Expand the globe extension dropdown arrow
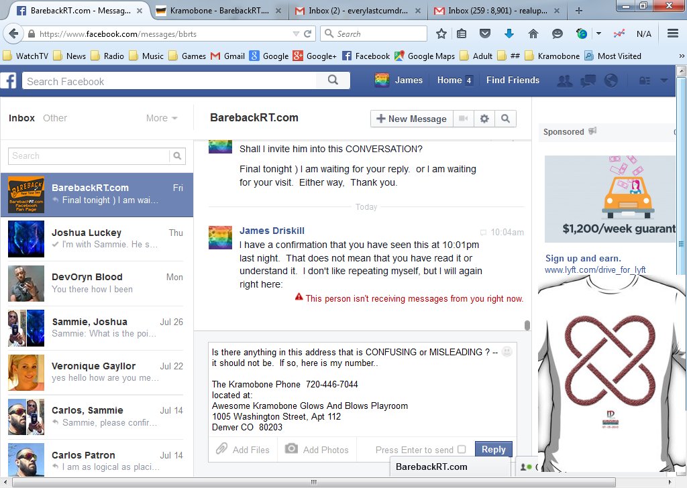This screenshot has width=687, height=488. pyautogui.click(x=598, y=34)
